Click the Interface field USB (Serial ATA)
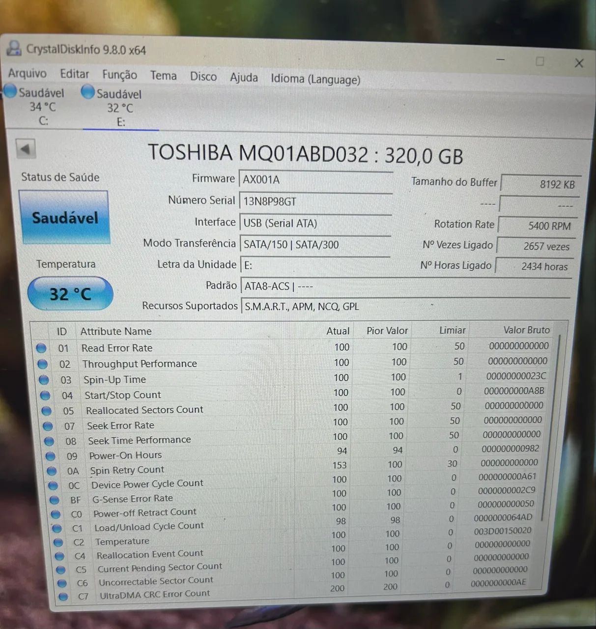This screenshot has height=629, width=596. click(315, 223)
